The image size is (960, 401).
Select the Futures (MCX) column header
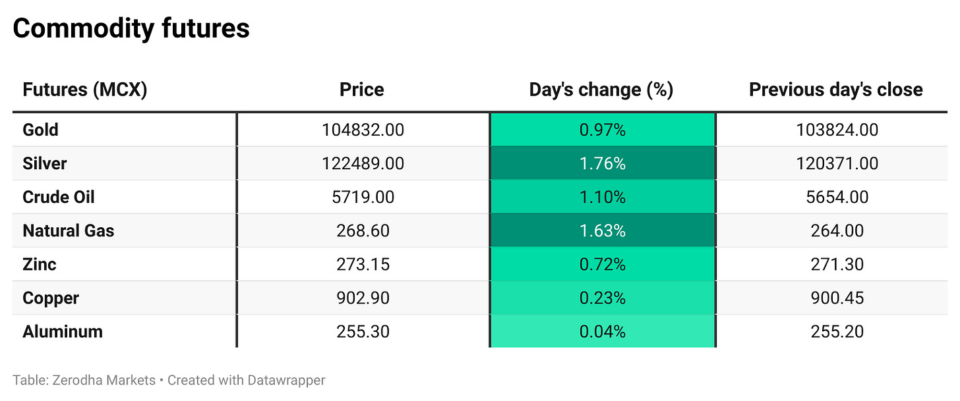coord(84,90)
